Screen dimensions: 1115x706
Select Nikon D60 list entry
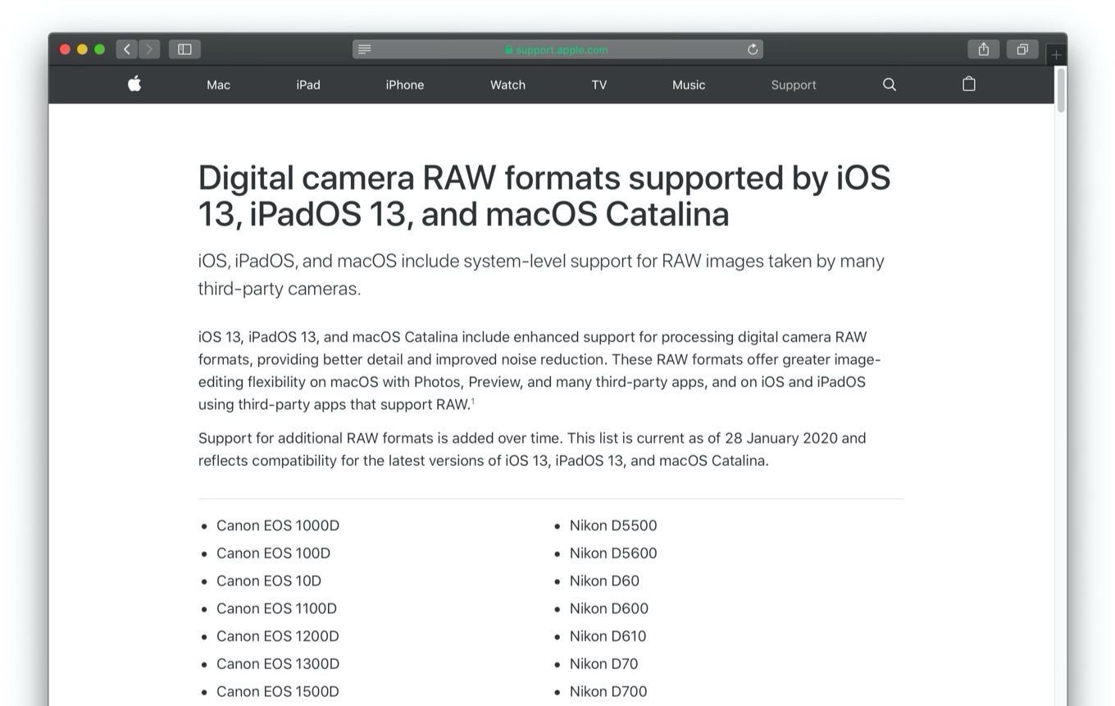[604, 581]
